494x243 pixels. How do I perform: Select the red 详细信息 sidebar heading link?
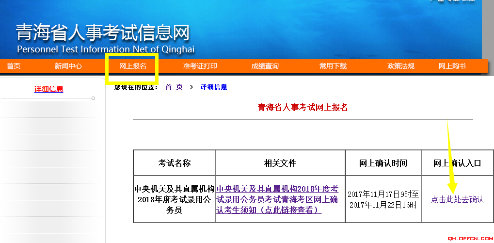pyautogui.click(x=48, y=89)
